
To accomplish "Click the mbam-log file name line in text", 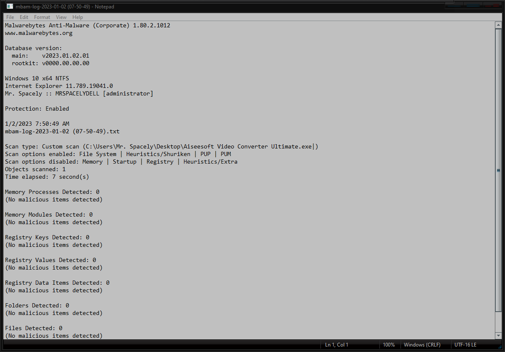I will (x=62, y=132).
